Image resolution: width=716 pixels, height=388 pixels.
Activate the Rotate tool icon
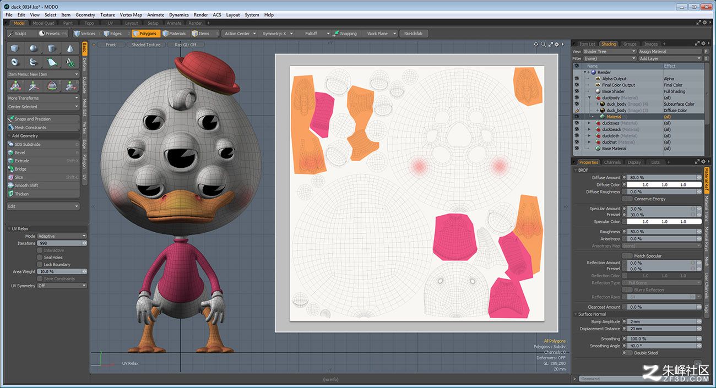click(52, 86)
